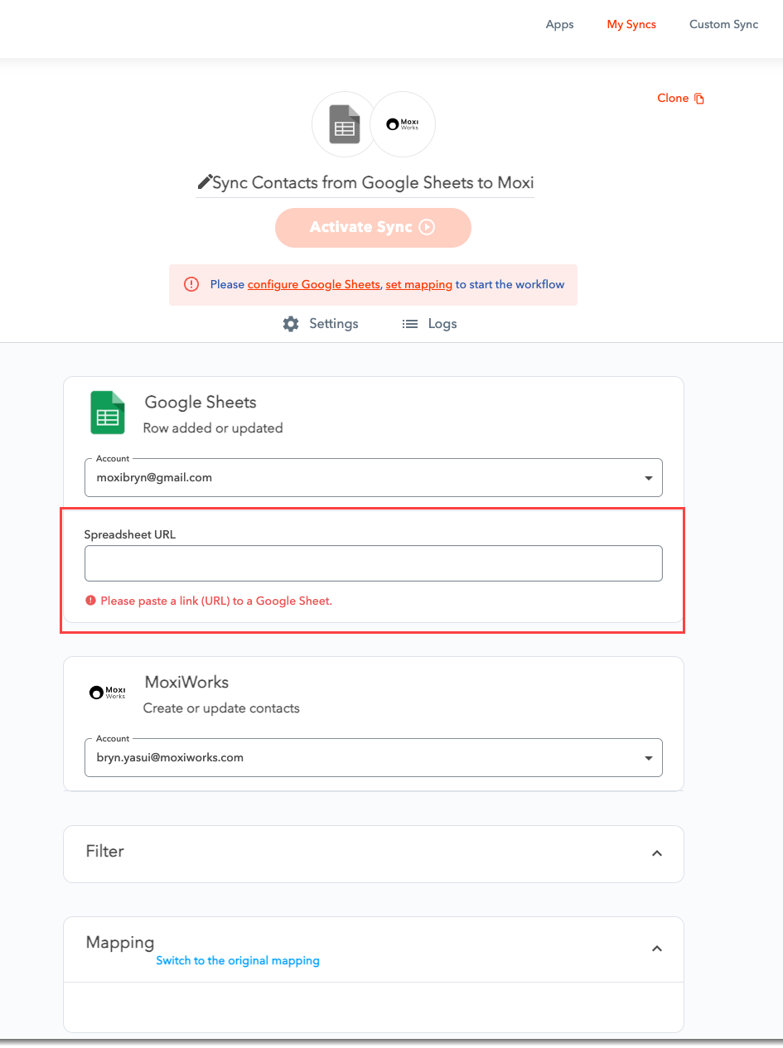Open the MoxiWorks Account dropdown

click(x=373, y=757)
